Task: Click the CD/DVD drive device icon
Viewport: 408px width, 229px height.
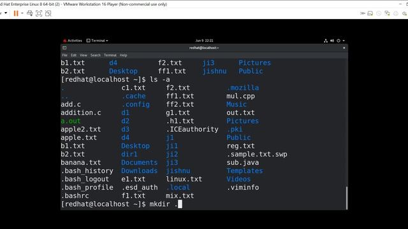Action: tap(379, 13)
